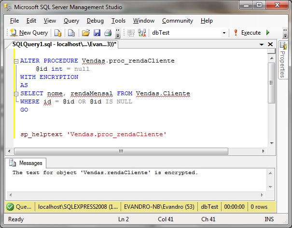
Task: Click Messages pane horizontal scroll right arrow
Action: point(262,195)
